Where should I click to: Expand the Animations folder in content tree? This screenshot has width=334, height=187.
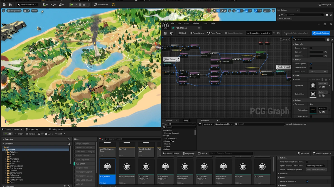point(6,159)
